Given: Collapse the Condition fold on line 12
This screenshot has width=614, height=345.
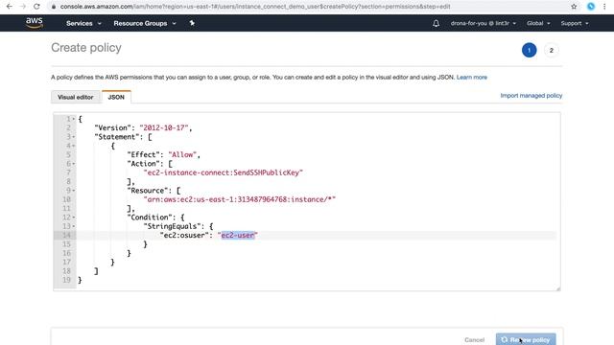Looking at the screenshot, I should 74,218.
